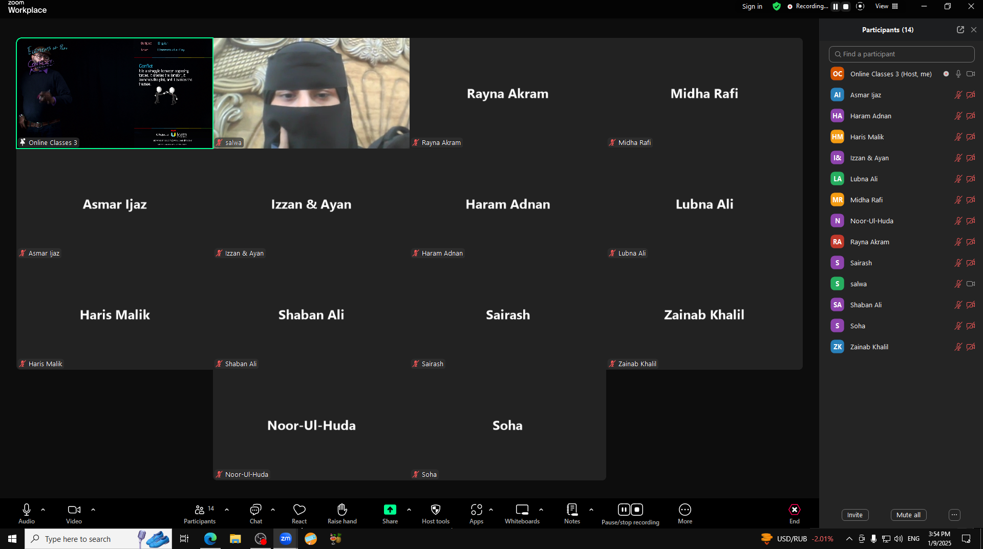Pop out the Participants panel
This screenshot has height=549, width=983.
960,30
